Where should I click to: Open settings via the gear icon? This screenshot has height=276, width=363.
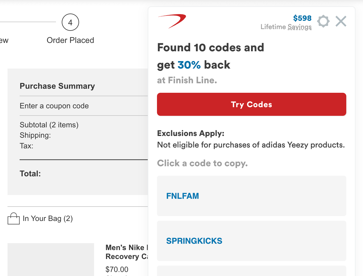(323, 21)
